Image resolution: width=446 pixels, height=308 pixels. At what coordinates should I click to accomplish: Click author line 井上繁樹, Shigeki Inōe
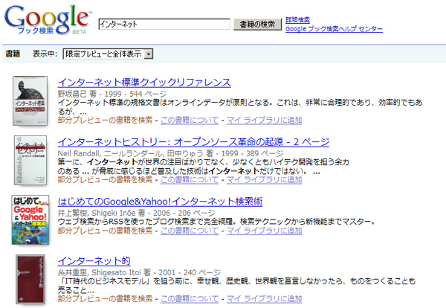click(x=137, y=213)
